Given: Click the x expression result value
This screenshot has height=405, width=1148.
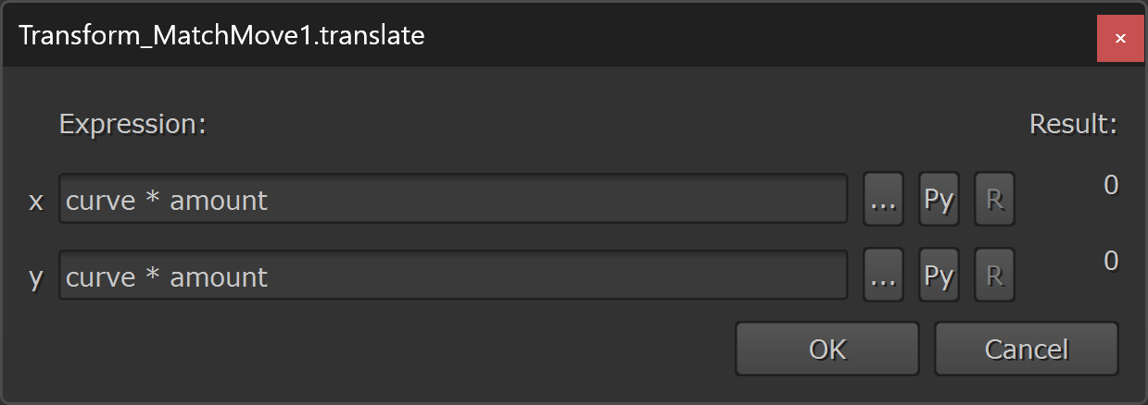Looking at the screenshot, I should 1110,185.
